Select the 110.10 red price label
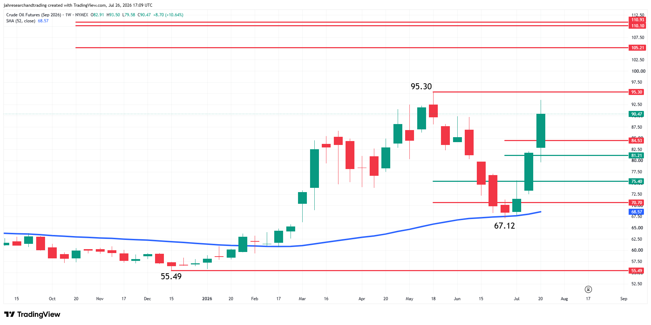 point(638,26)
